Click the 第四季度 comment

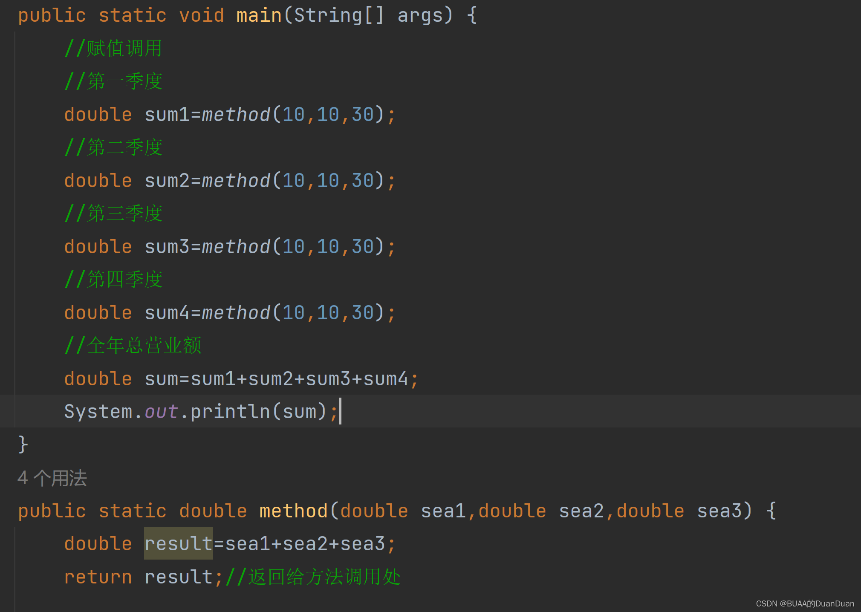click(113, 280)
